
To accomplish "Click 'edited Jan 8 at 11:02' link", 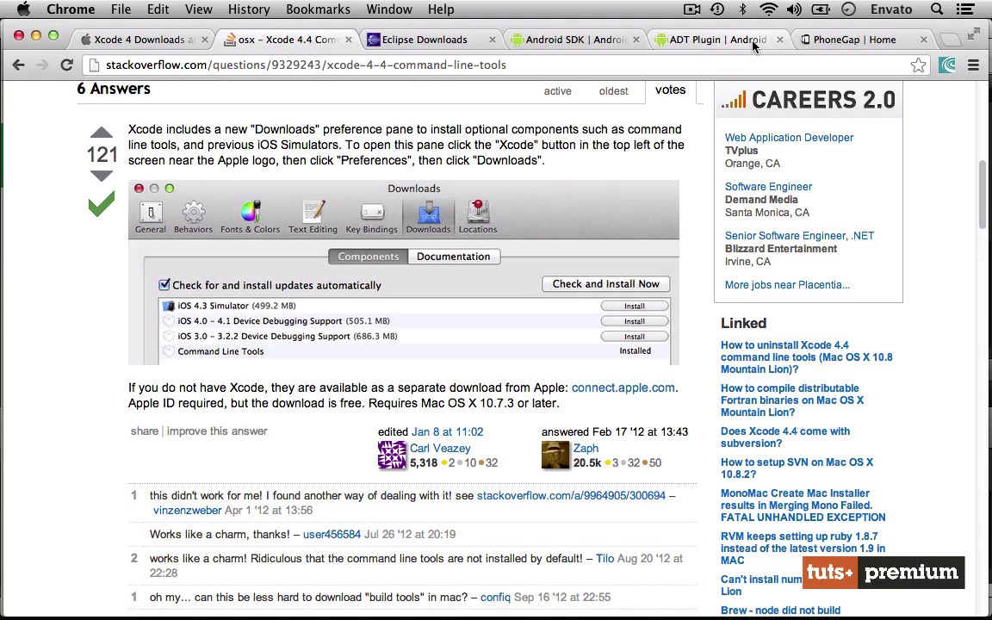I will pyautogui.click(x=447, y=431).
